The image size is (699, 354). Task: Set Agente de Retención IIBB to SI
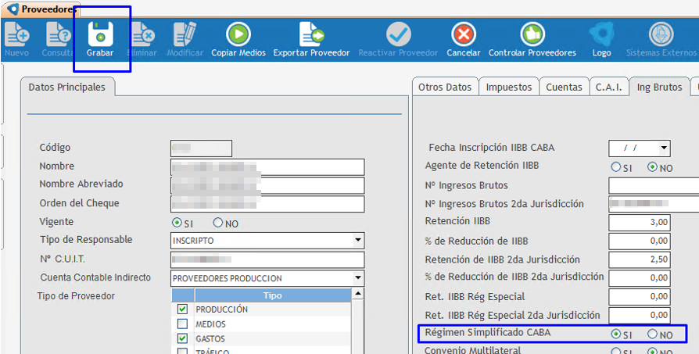615,167
